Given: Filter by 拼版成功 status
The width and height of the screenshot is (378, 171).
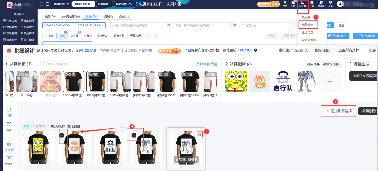Looking at the screenshot, I should coord(103,36).
